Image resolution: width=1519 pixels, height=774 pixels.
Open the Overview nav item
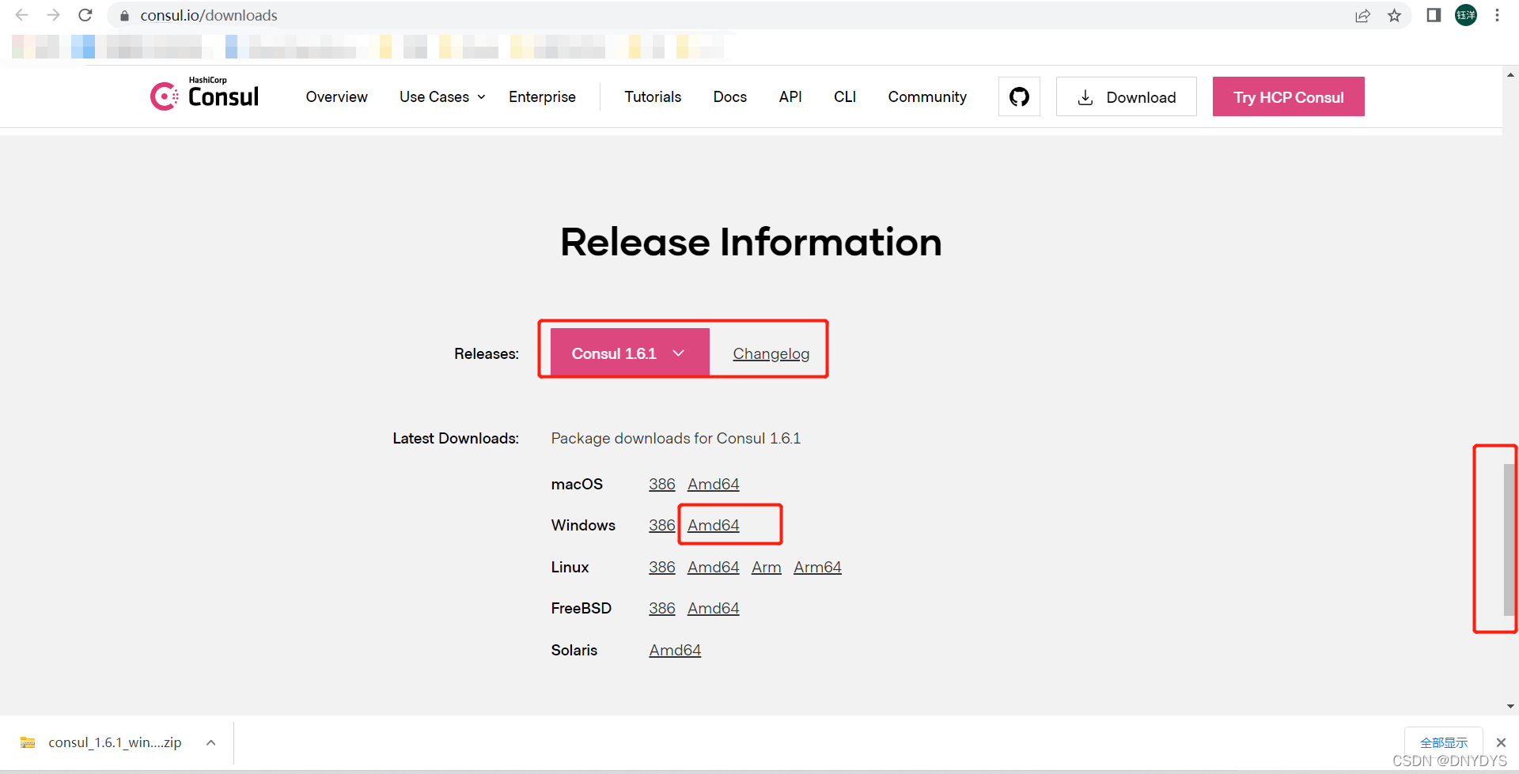pos(336,96)
